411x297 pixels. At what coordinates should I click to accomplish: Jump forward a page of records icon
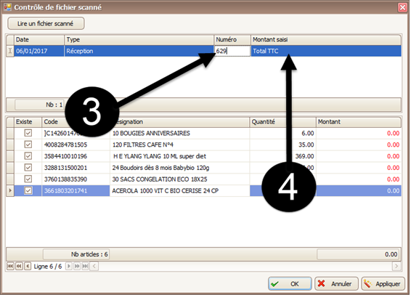pos(77,267)
